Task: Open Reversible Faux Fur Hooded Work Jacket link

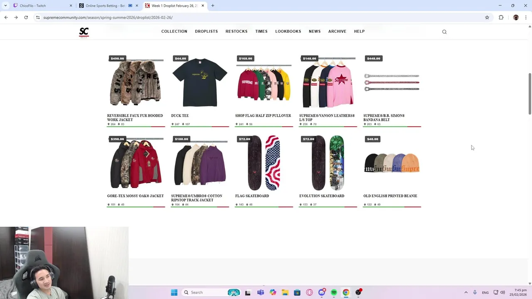Action: click(135, 118)
